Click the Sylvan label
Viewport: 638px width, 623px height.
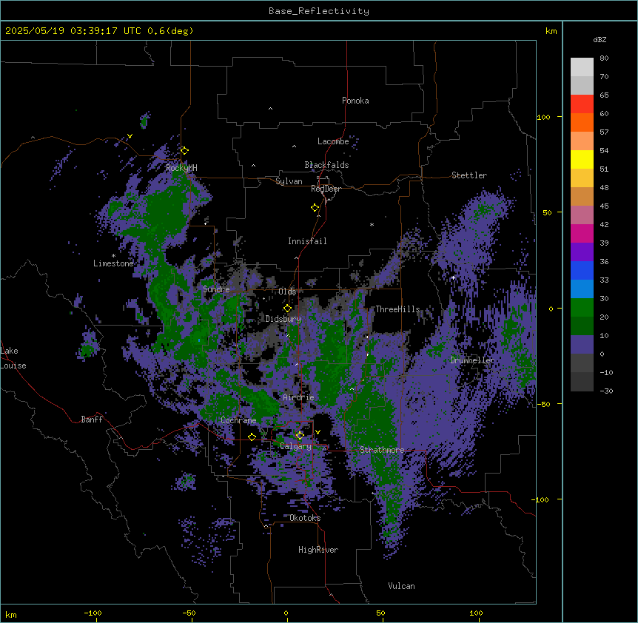(x=289, y=181)
